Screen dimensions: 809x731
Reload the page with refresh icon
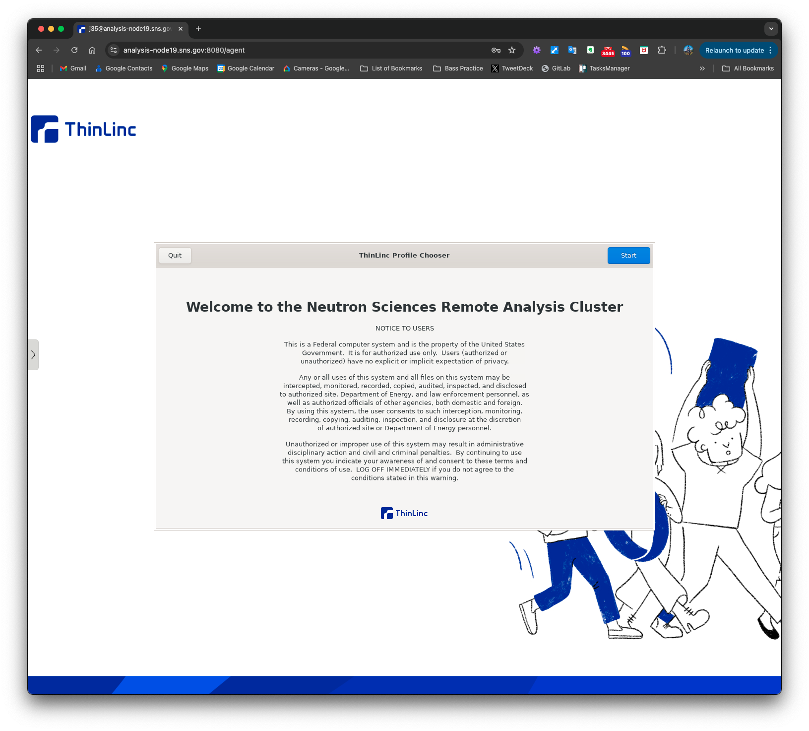click(74, 50)
